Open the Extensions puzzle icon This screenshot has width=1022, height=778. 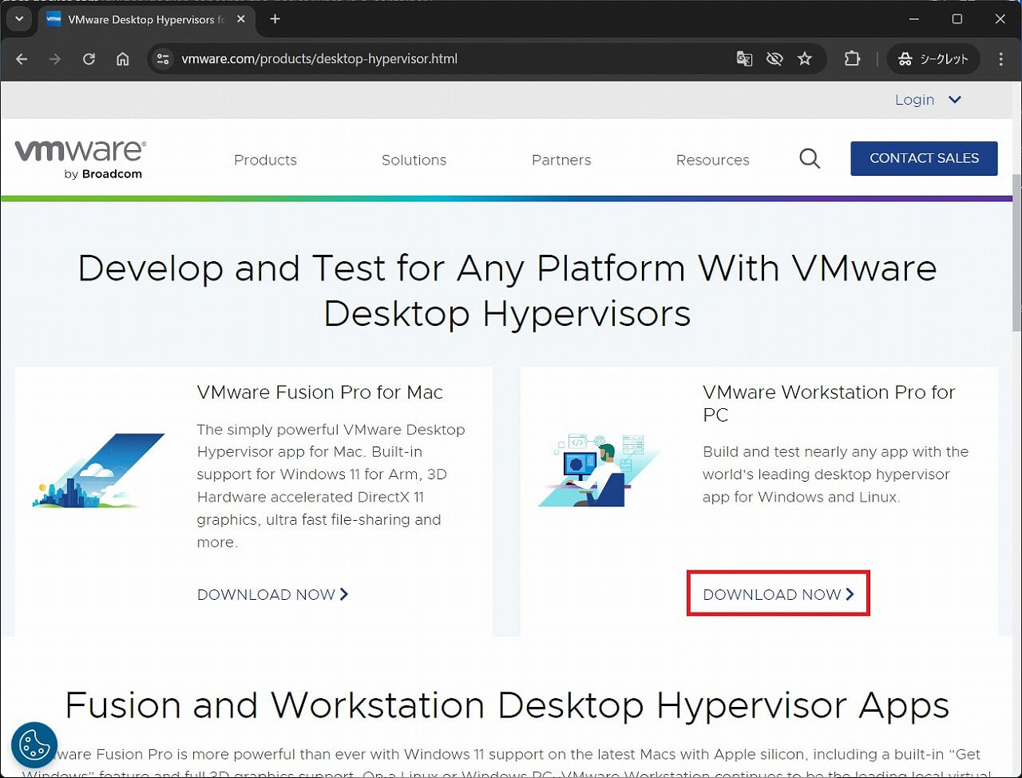(x=852, y=59)
